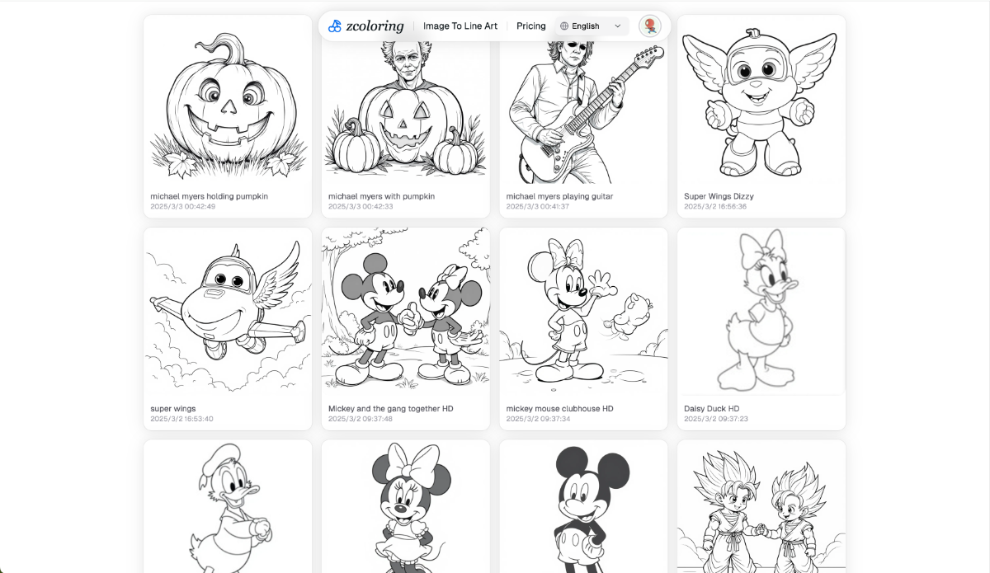Click "Mickey and the gang together HD" title

(391, 408)
